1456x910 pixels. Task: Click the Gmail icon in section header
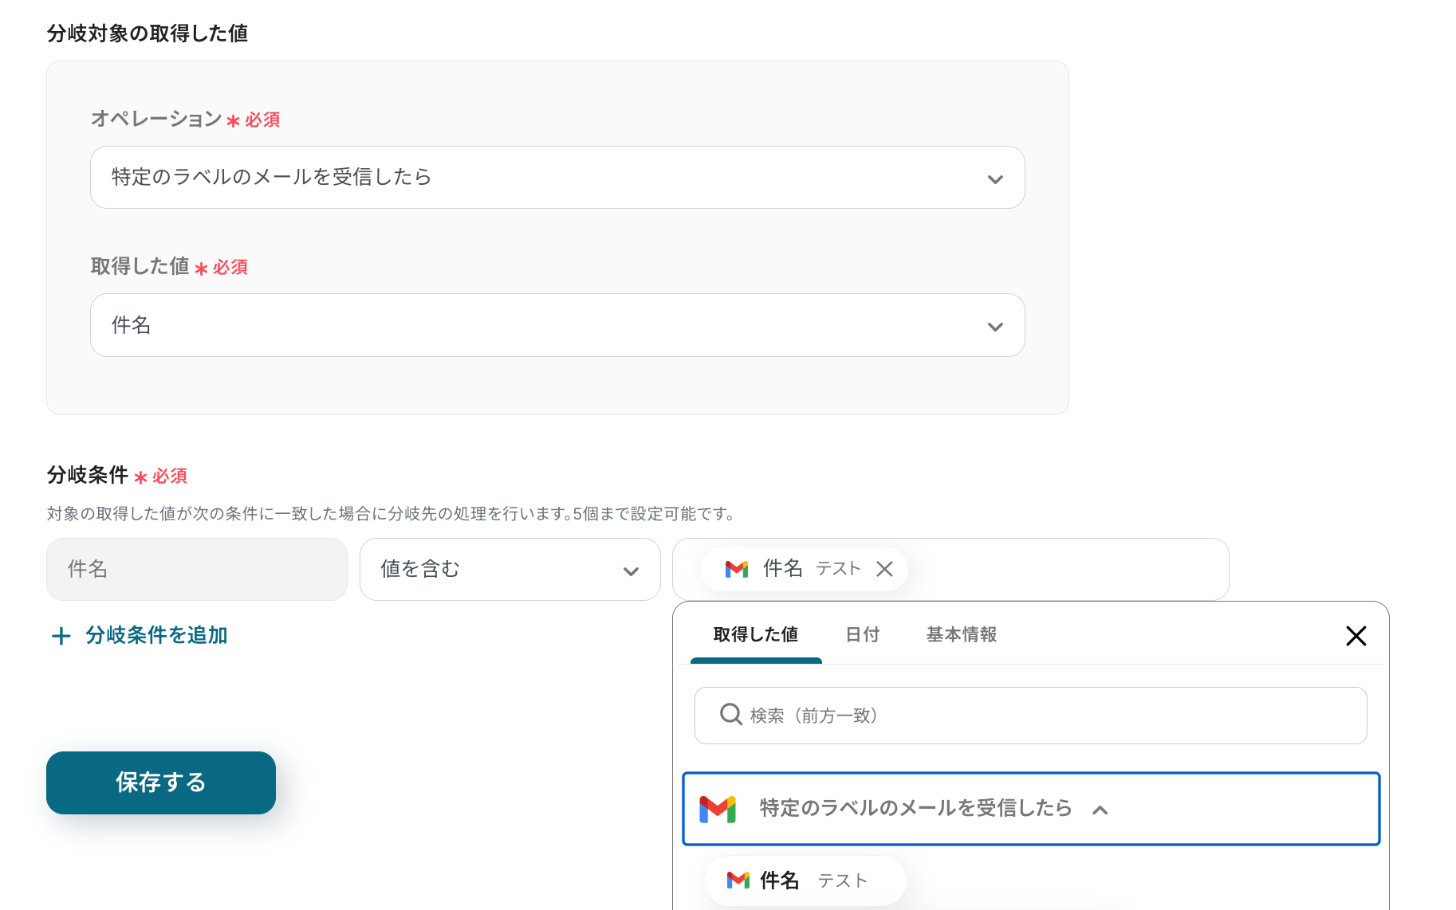tap(718, 809)
